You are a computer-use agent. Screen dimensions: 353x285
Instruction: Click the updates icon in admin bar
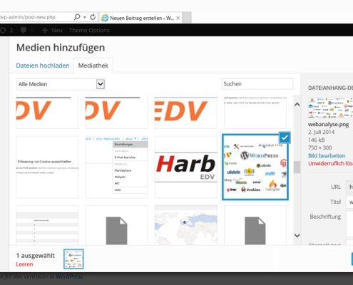point(3,30)
